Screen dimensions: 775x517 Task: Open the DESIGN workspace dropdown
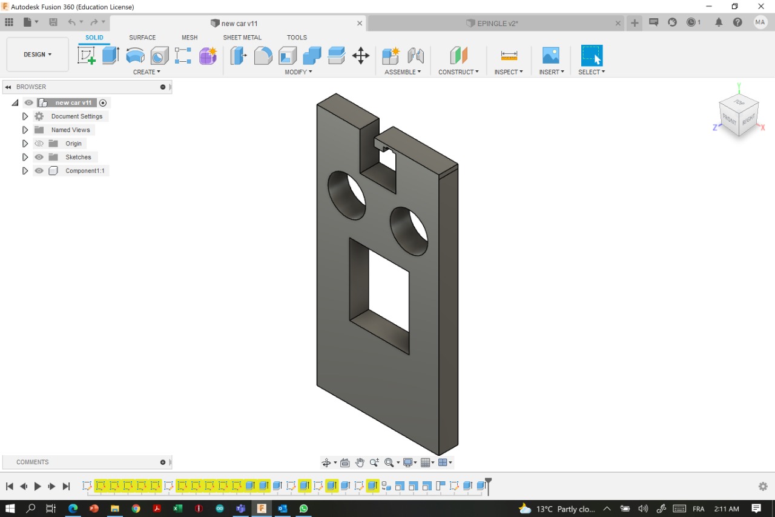38,55
